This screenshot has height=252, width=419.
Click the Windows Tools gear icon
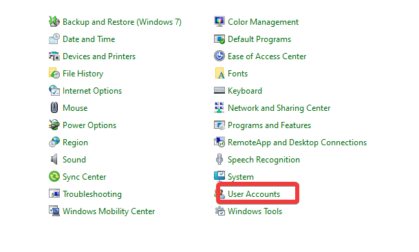click(x=220, y=211)
